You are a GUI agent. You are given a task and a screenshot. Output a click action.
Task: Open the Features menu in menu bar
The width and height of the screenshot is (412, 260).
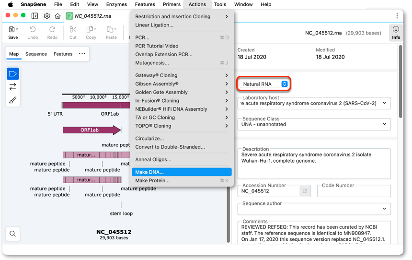[x=145, y=4]
